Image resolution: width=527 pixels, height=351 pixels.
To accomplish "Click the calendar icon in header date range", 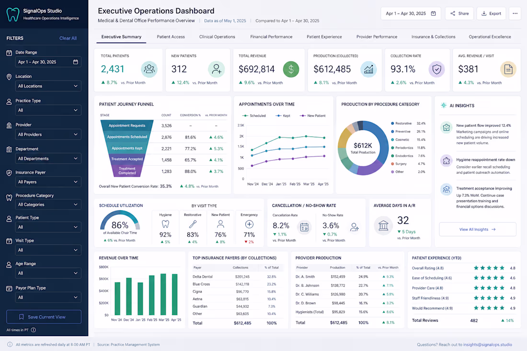I will tap(433, 13).
